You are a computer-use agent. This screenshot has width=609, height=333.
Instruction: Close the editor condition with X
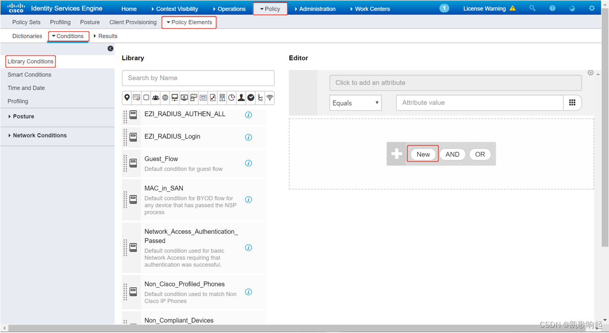tap(591, 73)
